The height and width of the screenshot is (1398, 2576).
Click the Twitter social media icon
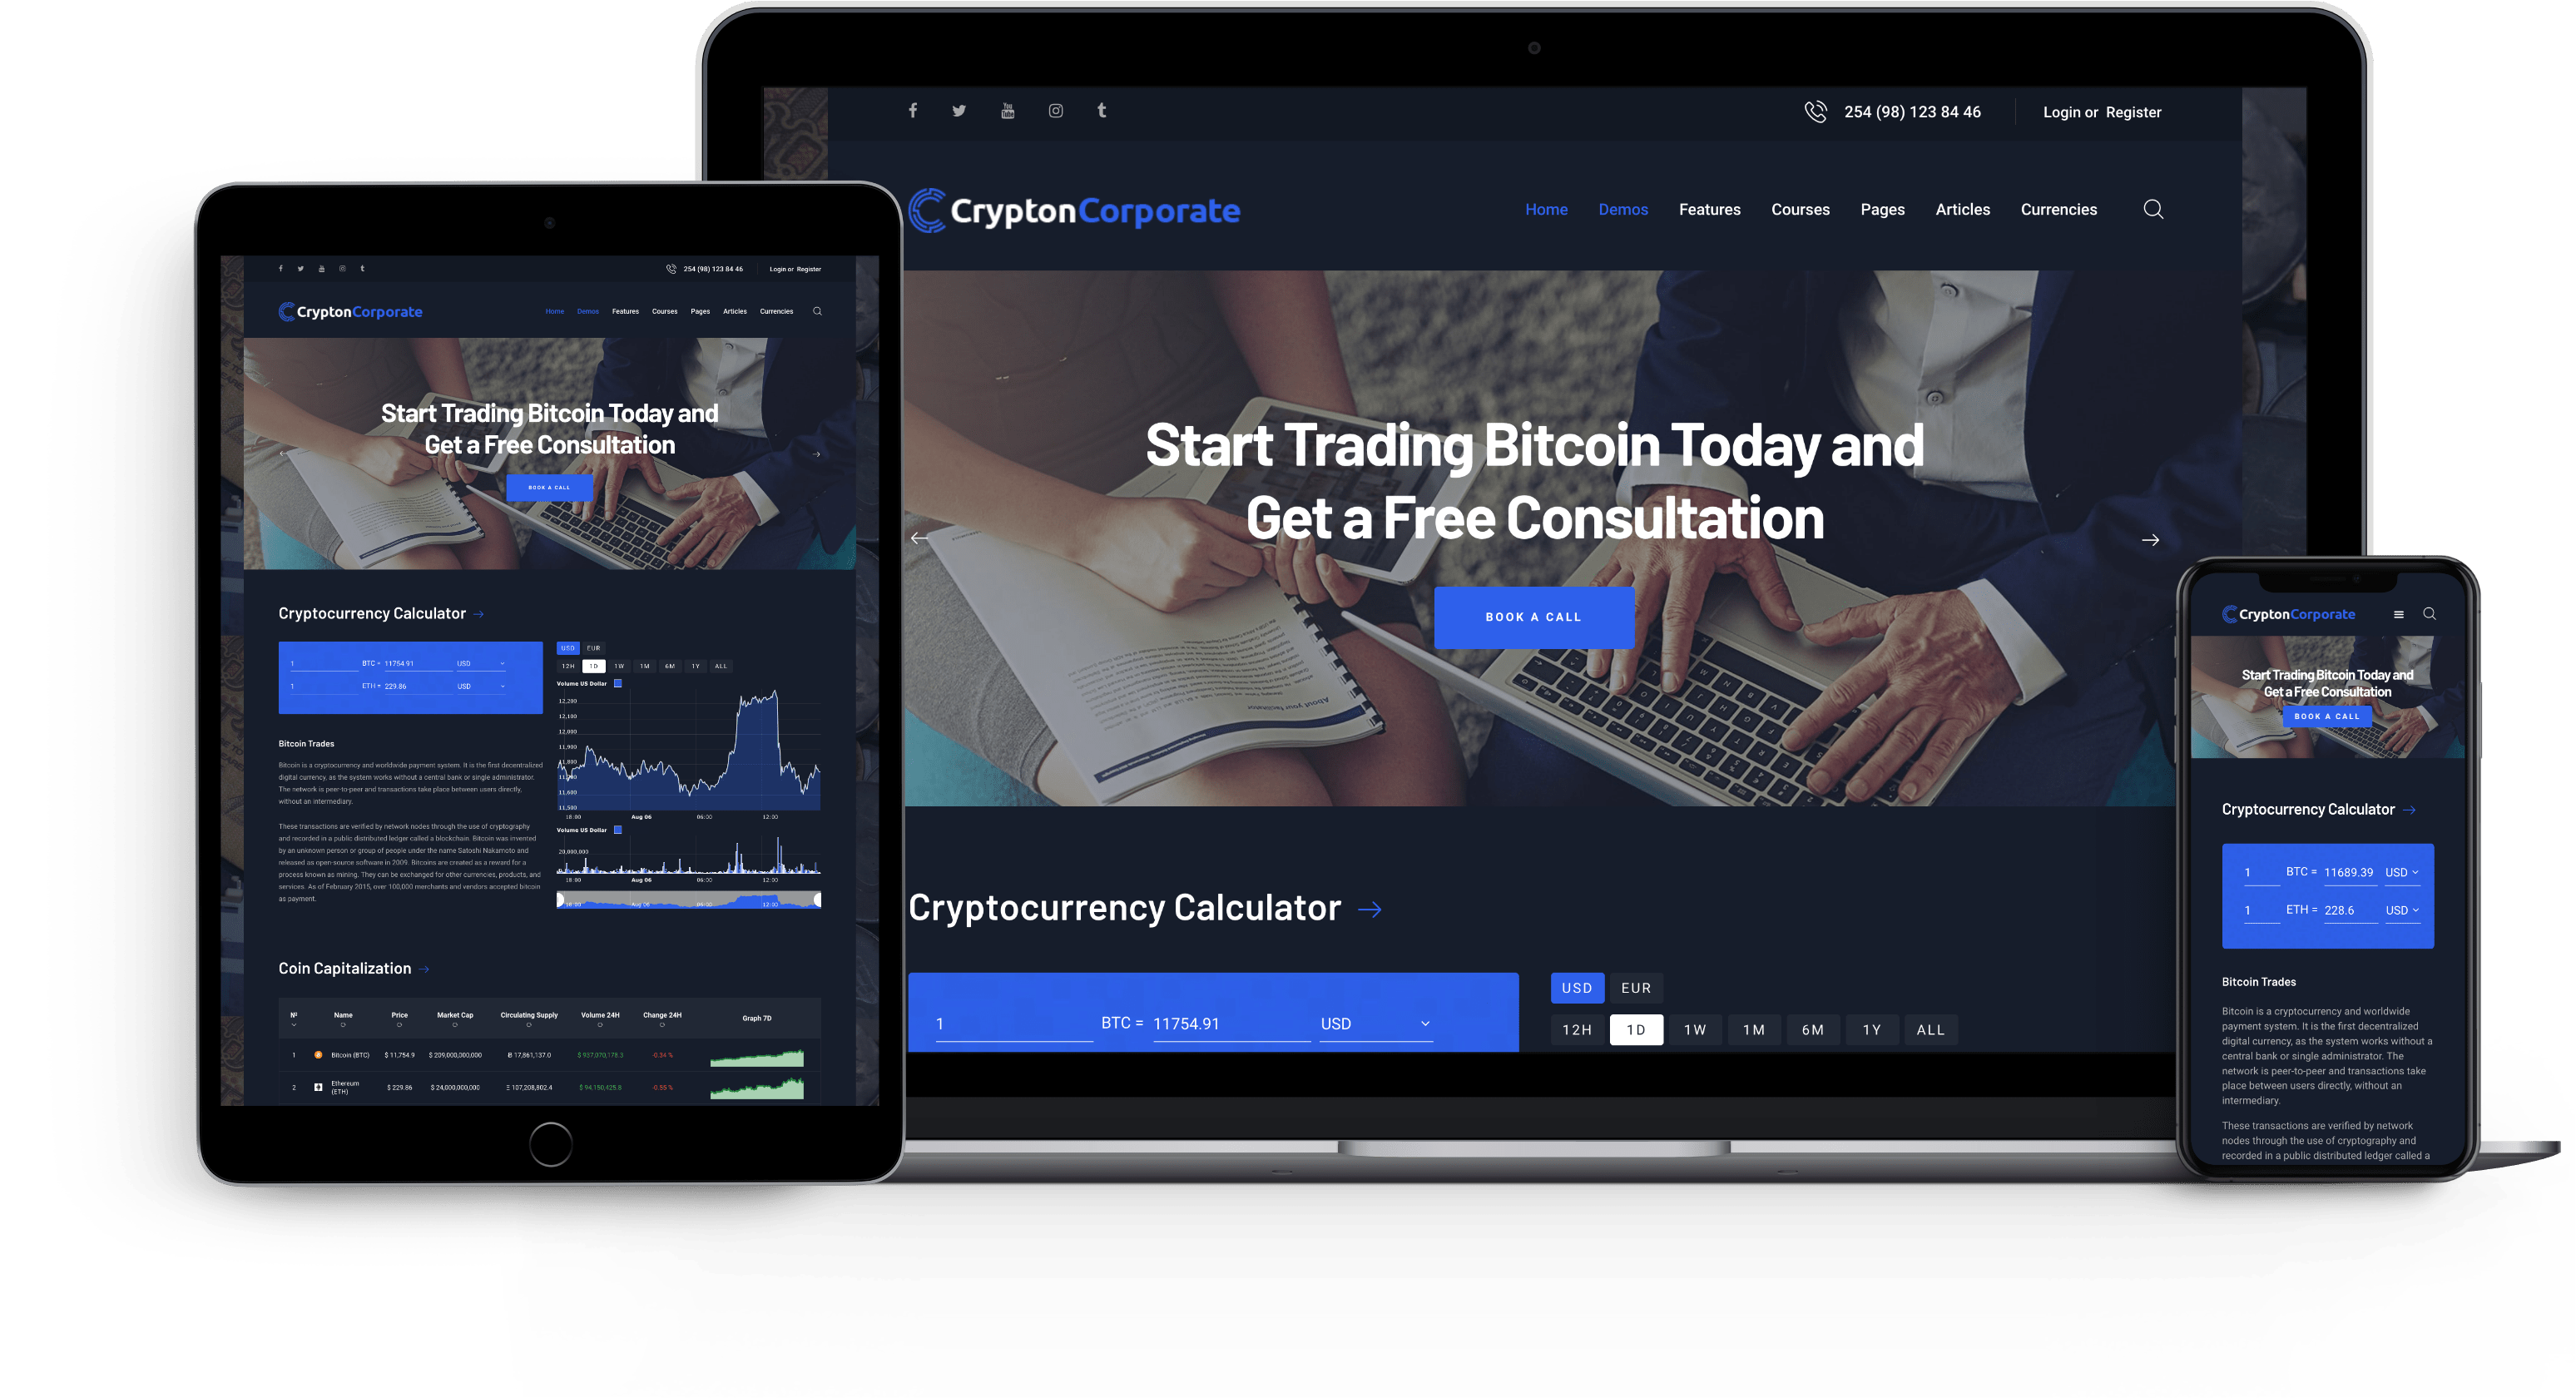coord(959,110)
